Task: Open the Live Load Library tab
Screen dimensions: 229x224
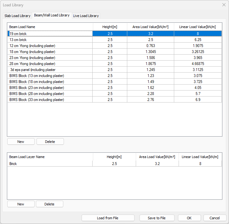Action: [x=86, y=16]
